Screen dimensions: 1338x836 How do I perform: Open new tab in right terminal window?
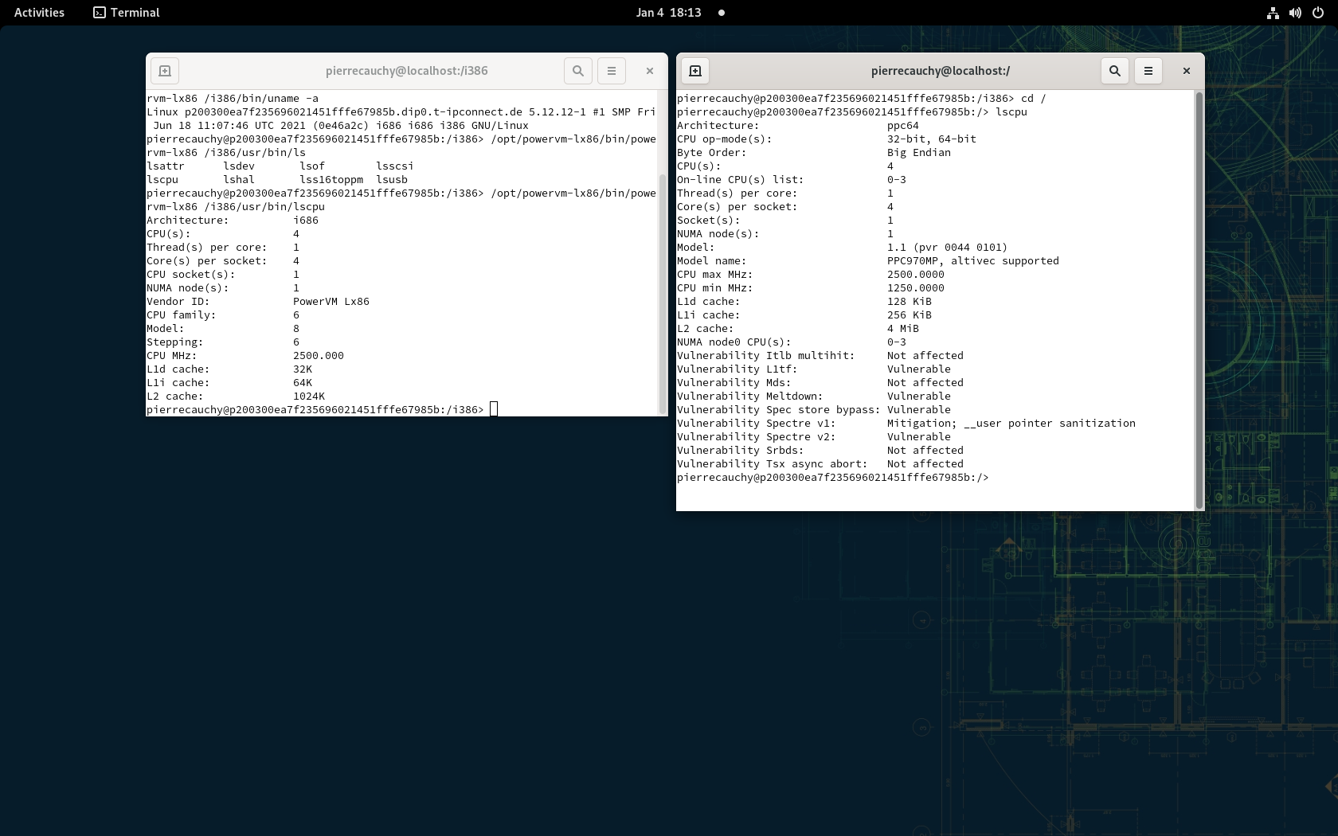[x=695, y=71]
